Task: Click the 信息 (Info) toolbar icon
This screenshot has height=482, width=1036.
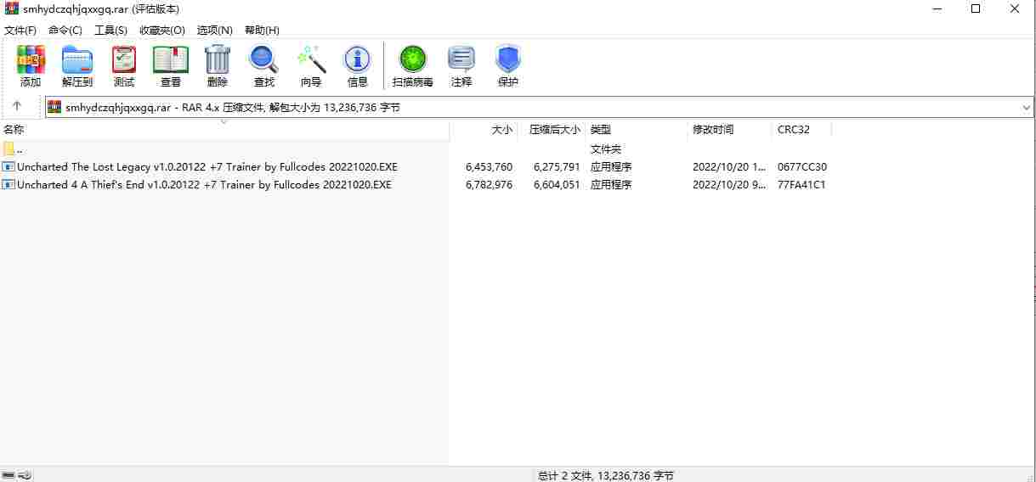Action: point(357,59)
